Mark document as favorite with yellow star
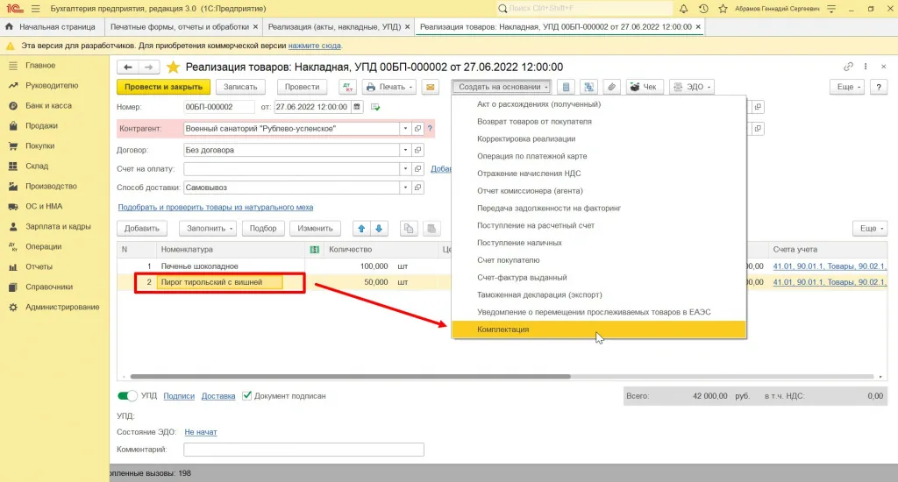Image resolution: width=898 pixels, height=482 pixels. tap(173, 67)
